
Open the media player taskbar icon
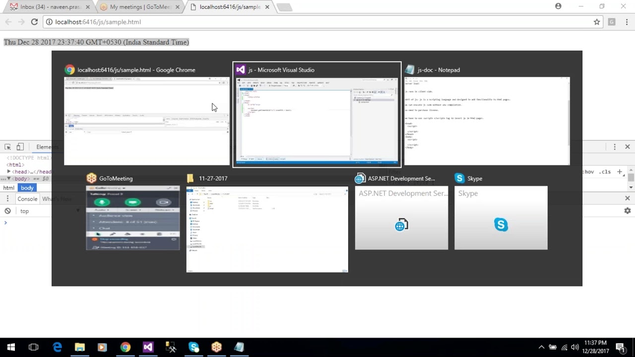coord(102,347)
